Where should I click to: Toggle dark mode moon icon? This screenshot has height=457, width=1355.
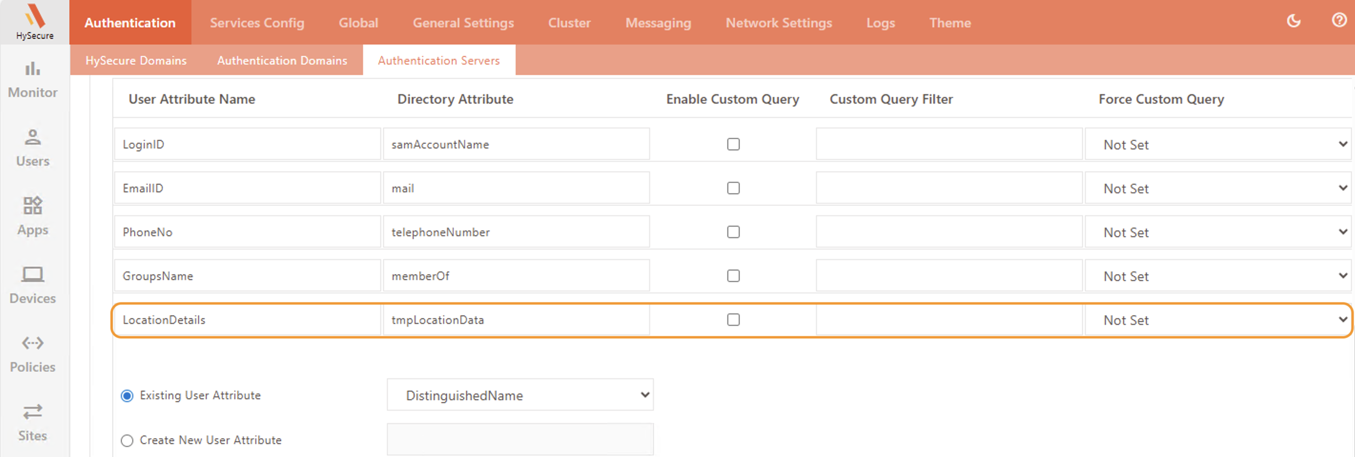(x=1293, y=21)
